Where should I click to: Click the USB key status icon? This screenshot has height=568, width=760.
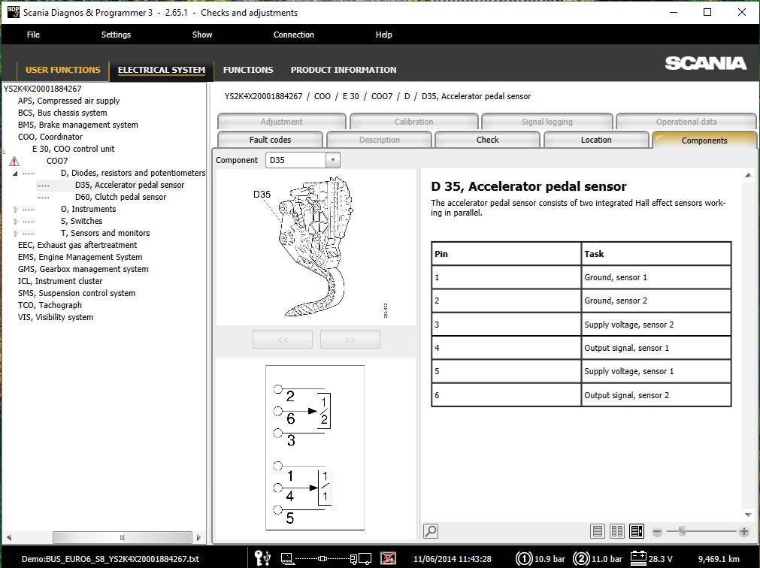tap(262, 558)
